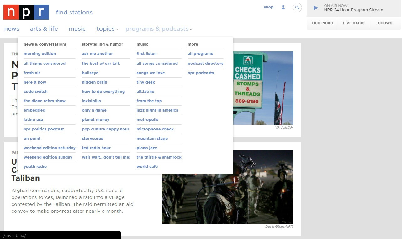Choose The Thistle & Shamrock
This screenshot has width=402, height=239.
(159, 157)
